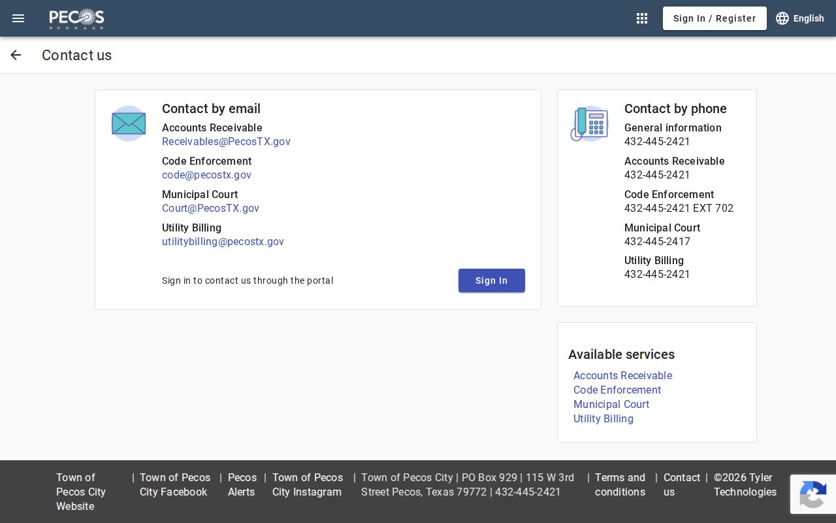Image resolution: width=836 pixels, height=523 pixels.
Task: Click the Contact by phone heading
Action: click(675, 109)
